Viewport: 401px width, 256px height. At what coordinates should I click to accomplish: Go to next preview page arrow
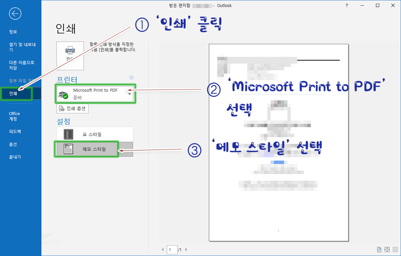point(186,249)
